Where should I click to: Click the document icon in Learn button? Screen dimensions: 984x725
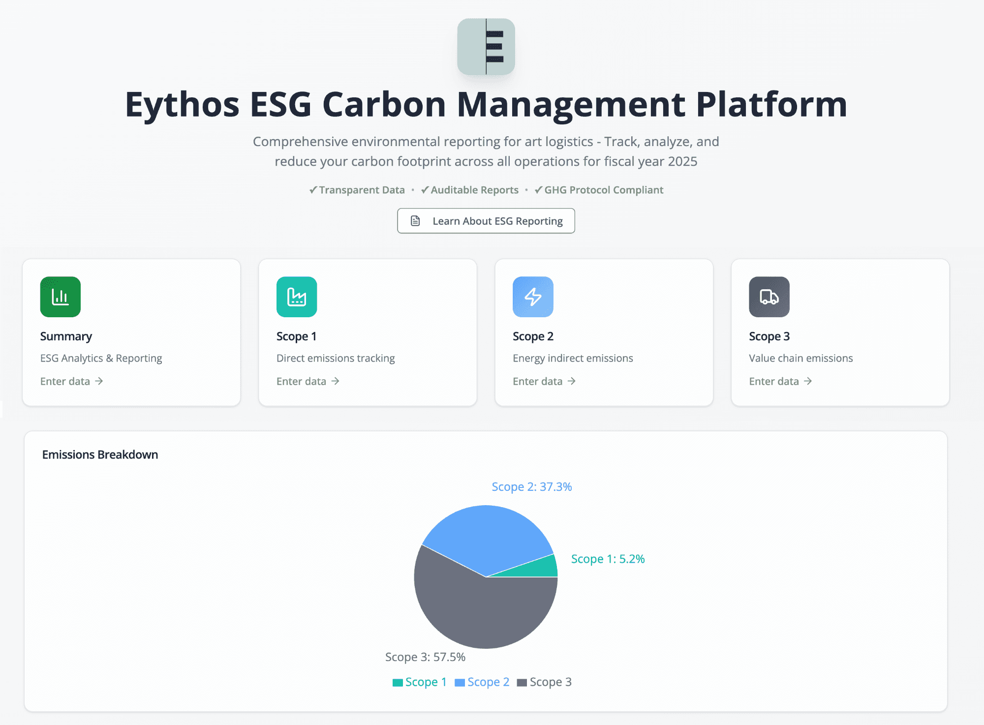(415, 221)
